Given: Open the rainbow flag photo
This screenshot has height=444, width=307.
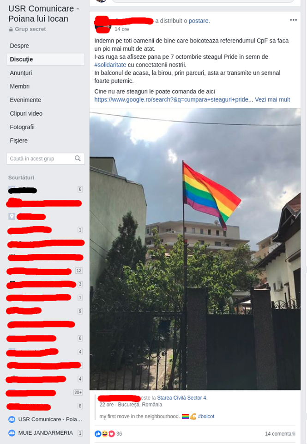Looking at the screenshot, I should pyautogui.click(x=195, y=249).
